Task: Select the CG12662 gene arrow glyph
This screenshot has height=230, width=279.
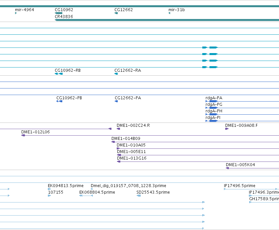Action: pyautogui.click(x=116, y=13)
